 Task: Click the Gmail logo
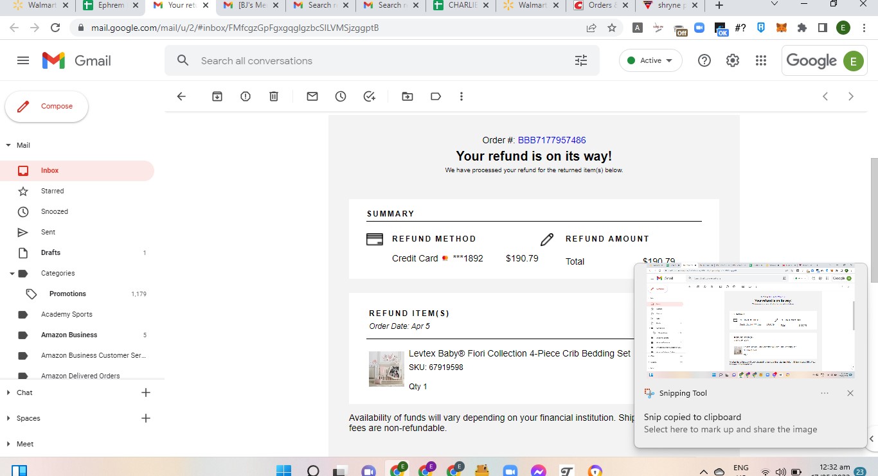(76, 60)
